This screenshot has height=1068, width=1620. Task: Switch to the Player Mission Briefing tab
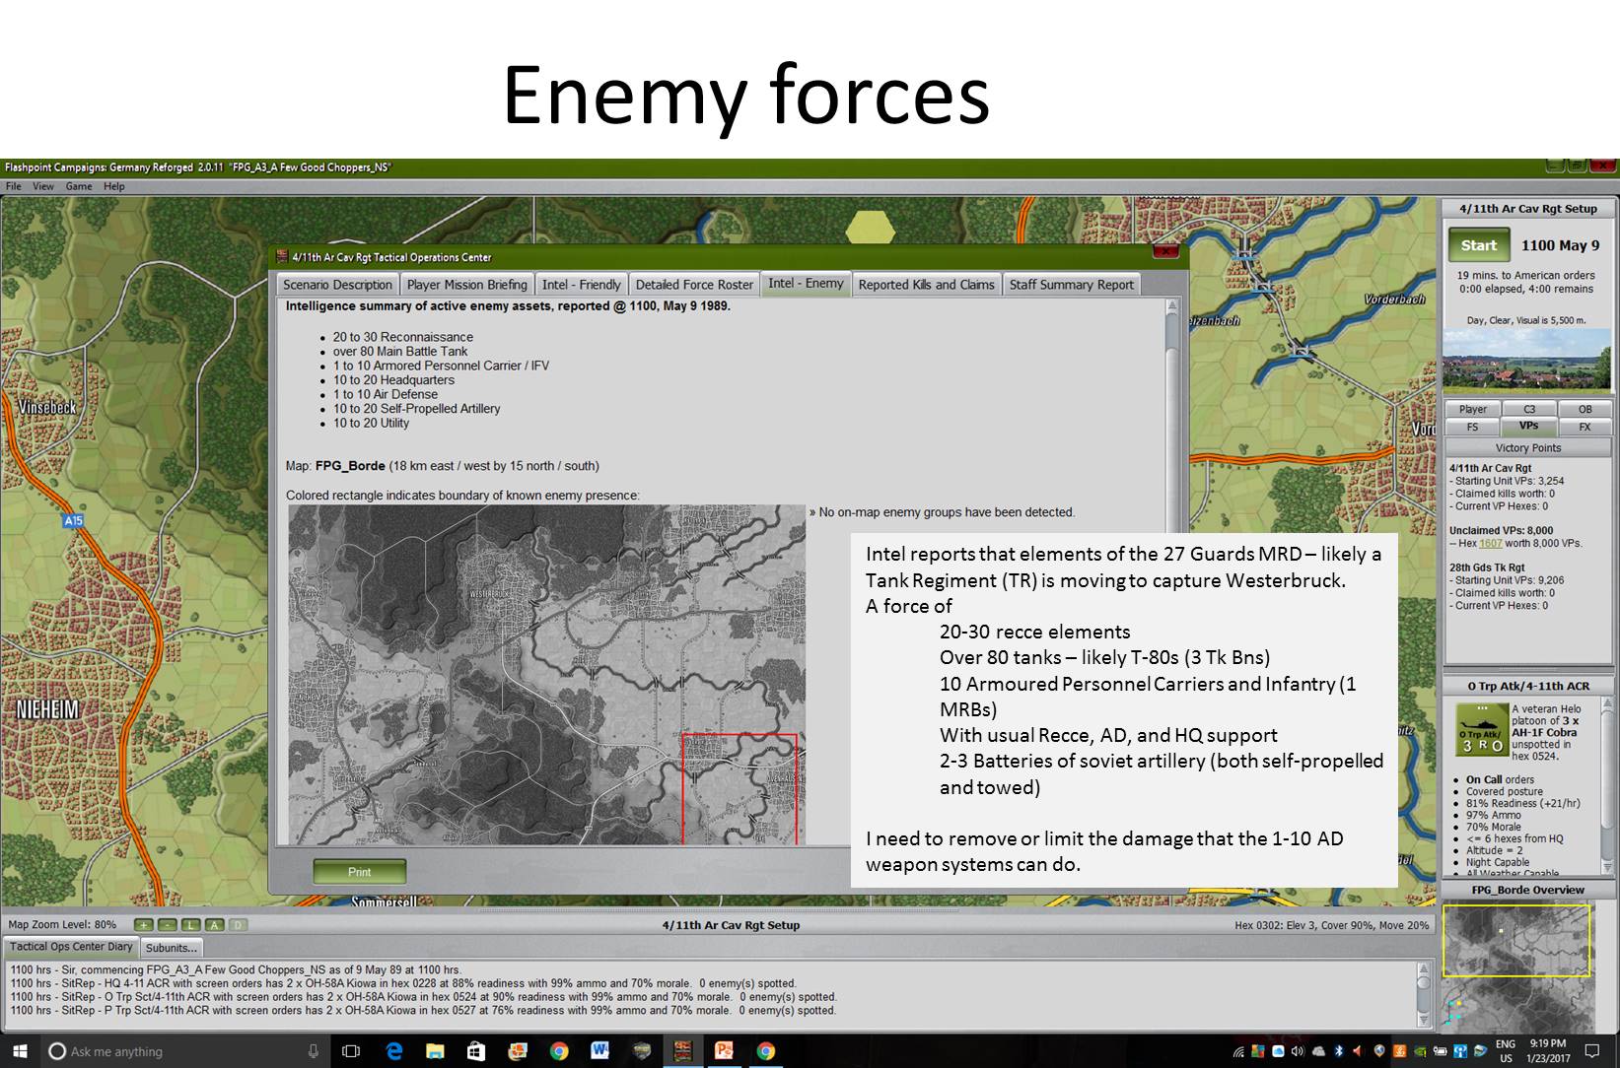tap(467, 285)
